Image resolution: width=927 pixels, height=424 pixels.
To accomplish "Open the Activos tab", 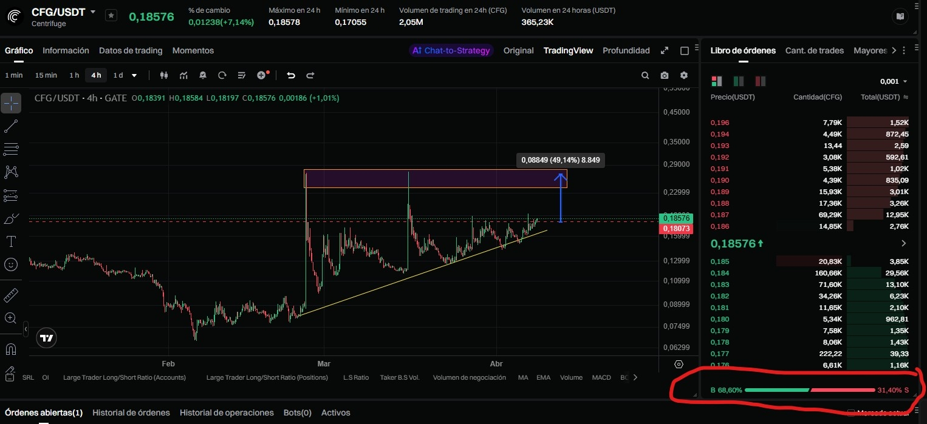I will 335,412.
